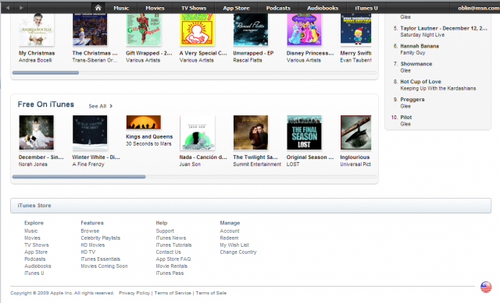Open the Privacy Policy link
The width and height of the screenshot is (500, 303).
[x=134, y=293]
